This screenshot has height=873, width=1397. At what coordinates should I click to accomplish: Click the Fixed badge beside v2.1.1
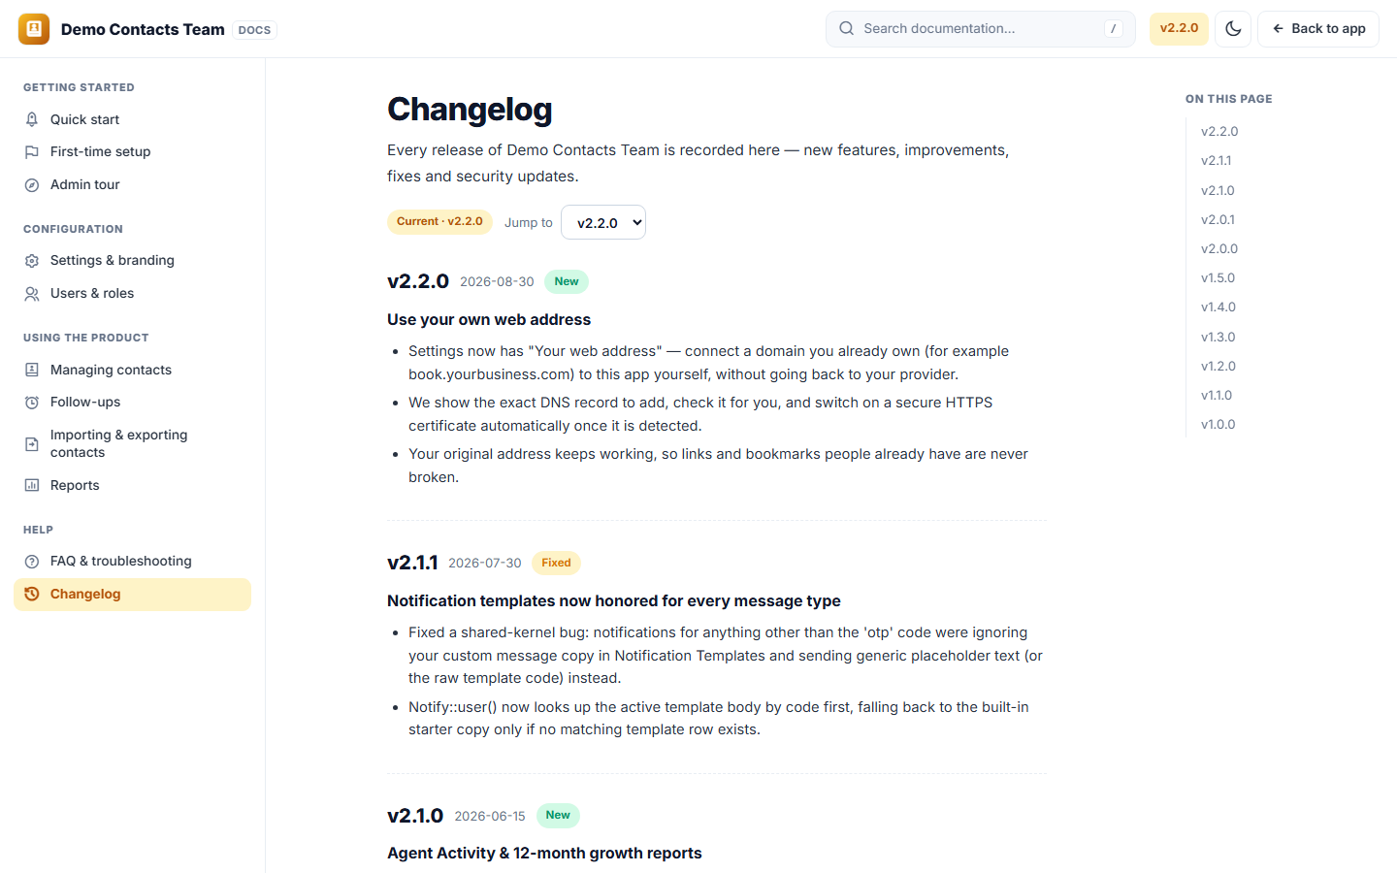(x=556, y=564)
